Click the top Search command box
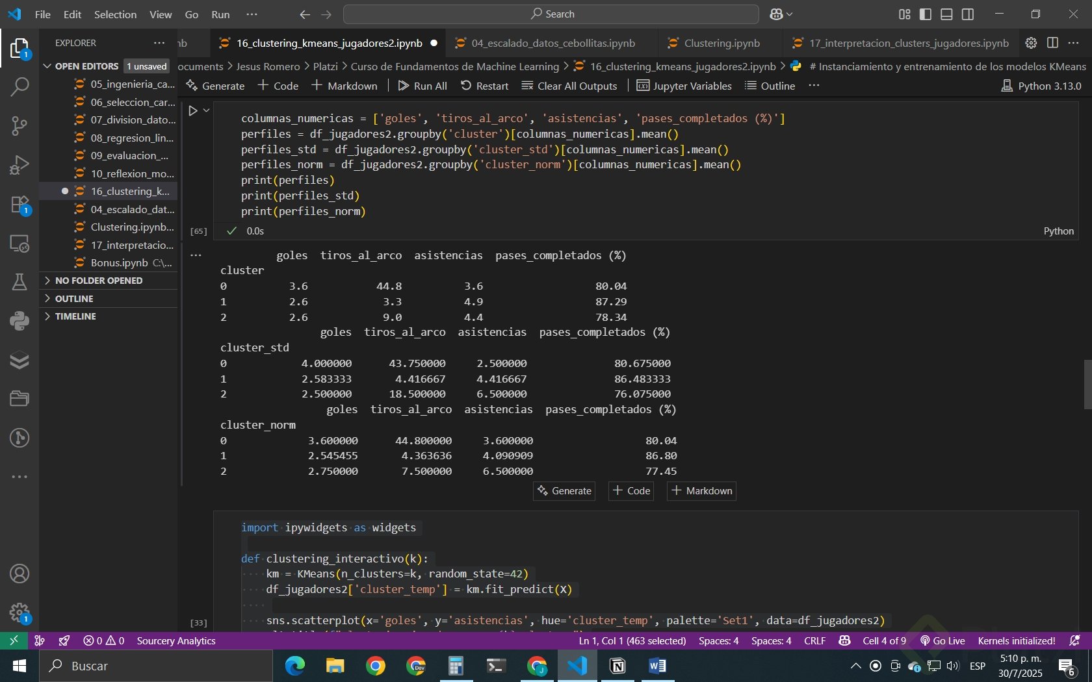1092x682 pixels. point(551,14)
